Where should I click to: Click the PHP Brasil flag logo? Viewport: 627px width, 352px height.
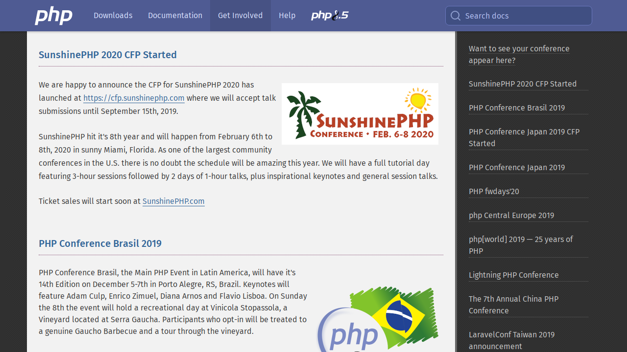coord(378,319)
